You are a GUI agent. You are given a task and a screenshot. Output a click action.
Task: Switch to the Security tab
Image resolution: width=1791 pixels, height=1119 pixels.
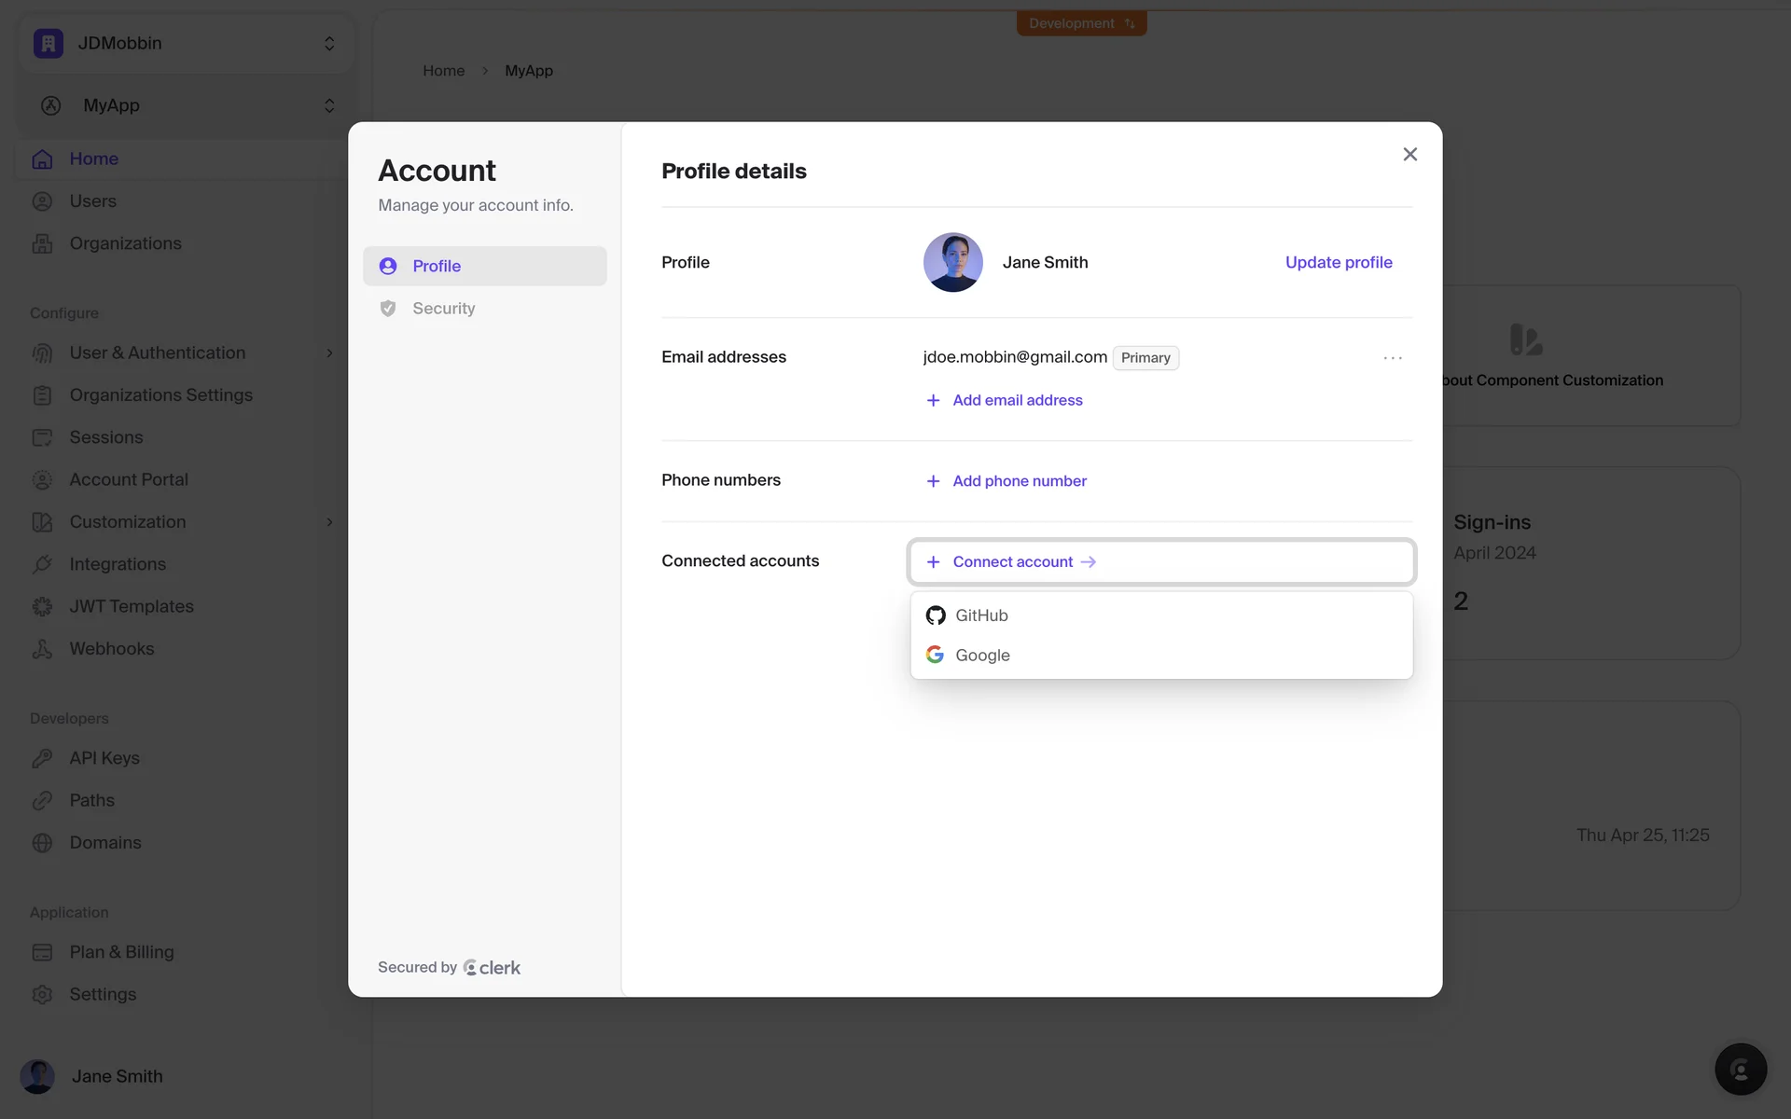(444, 309)
